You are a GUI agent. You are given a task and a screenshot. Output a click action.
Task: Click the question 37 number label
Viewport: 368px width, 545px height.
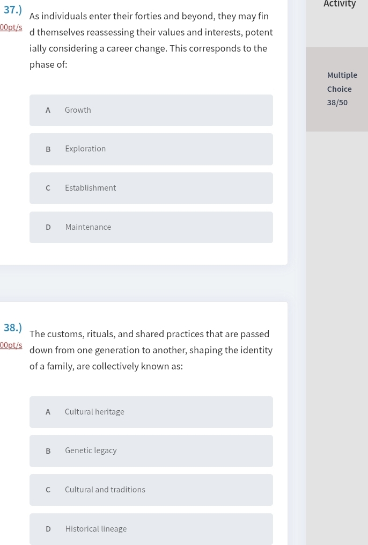[13, 10]
